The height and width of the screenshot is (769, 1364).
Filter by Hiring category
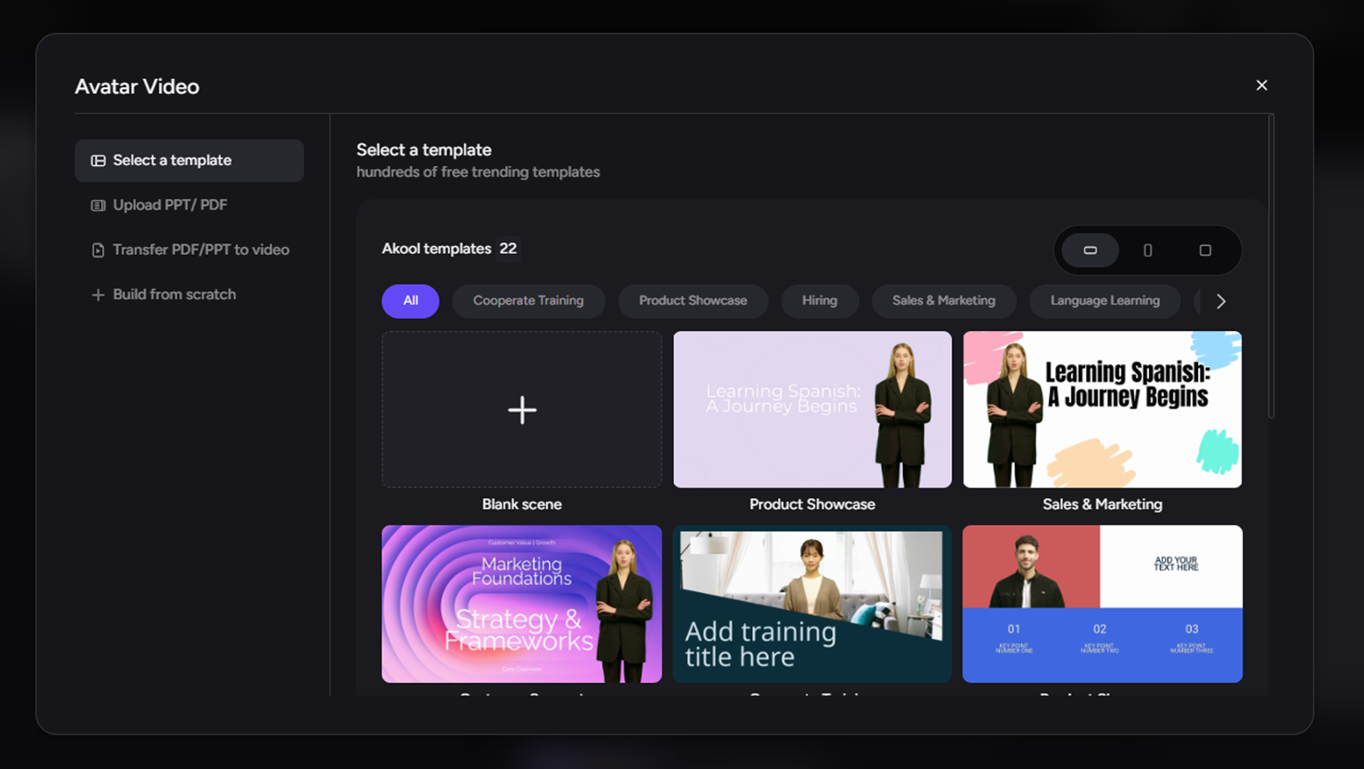820,301
